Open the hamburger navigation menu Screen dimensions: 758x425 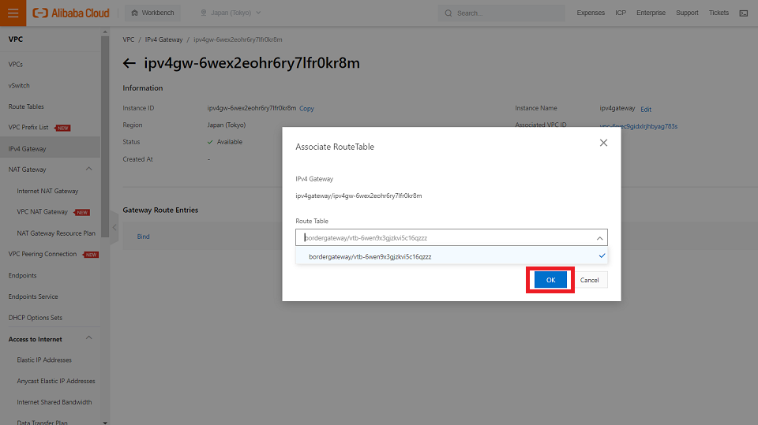coord(13,13)
